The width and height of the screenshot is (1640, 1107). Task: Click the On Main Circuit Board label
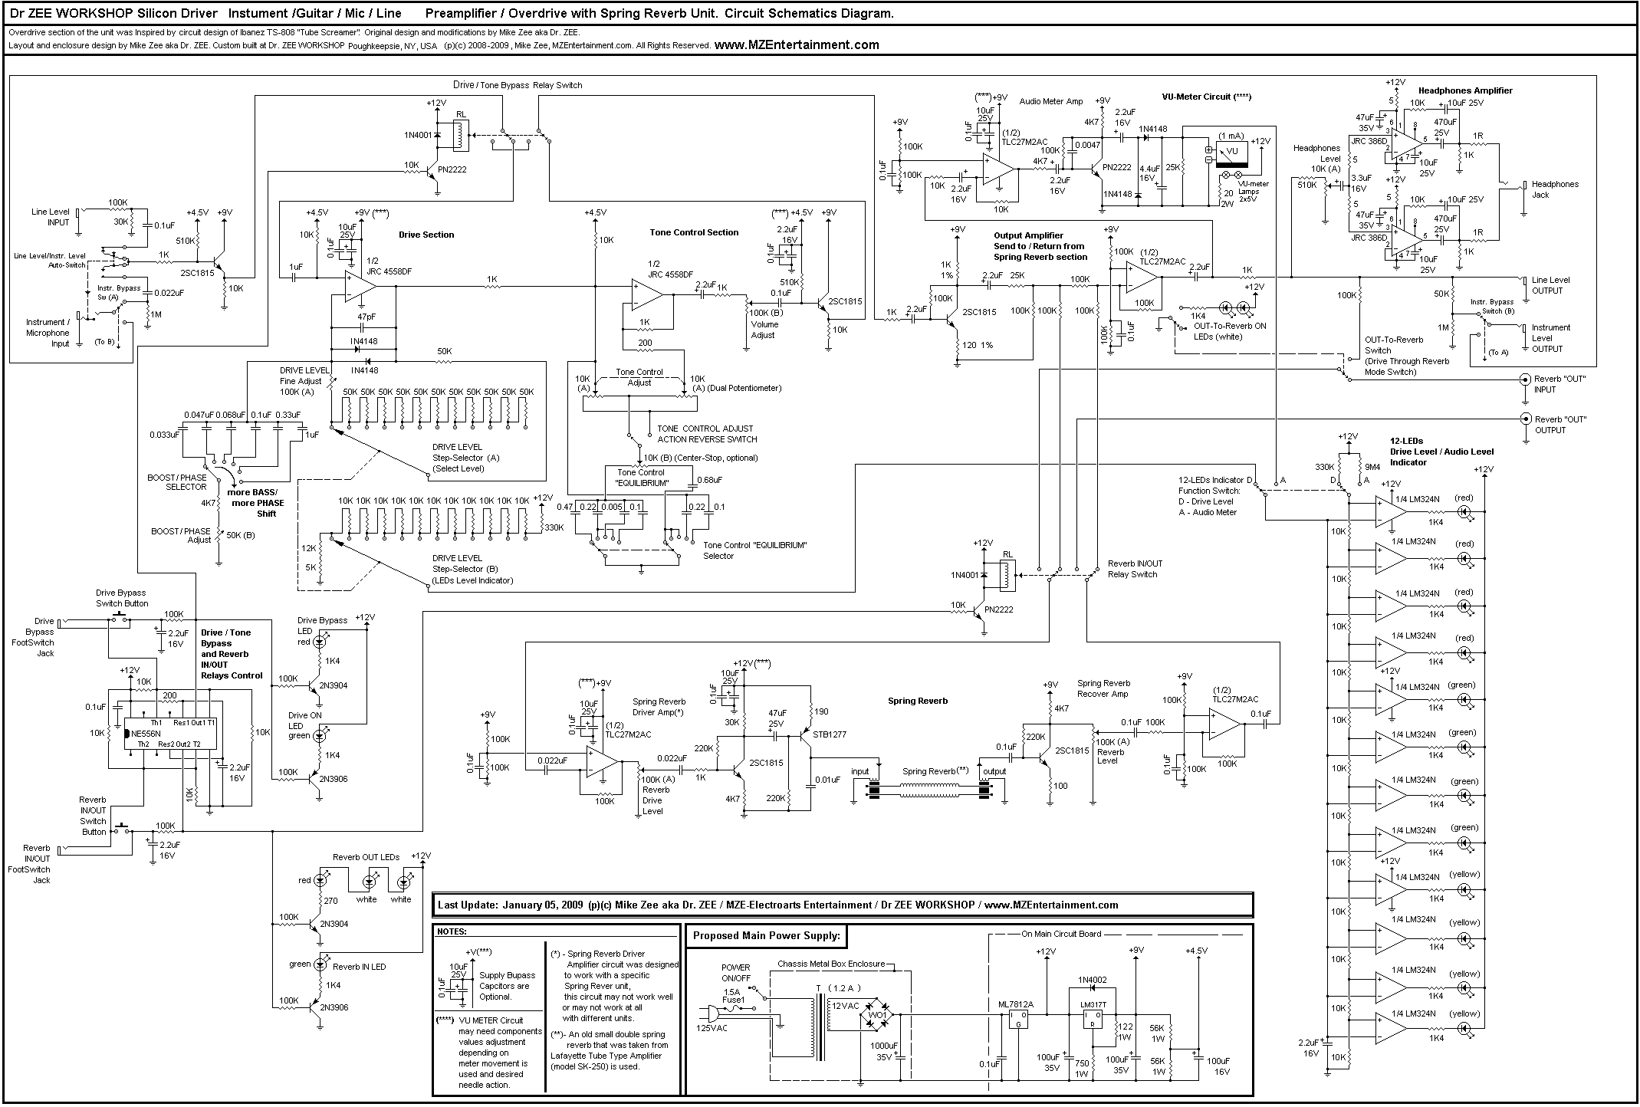click(x=1061, y=934)
